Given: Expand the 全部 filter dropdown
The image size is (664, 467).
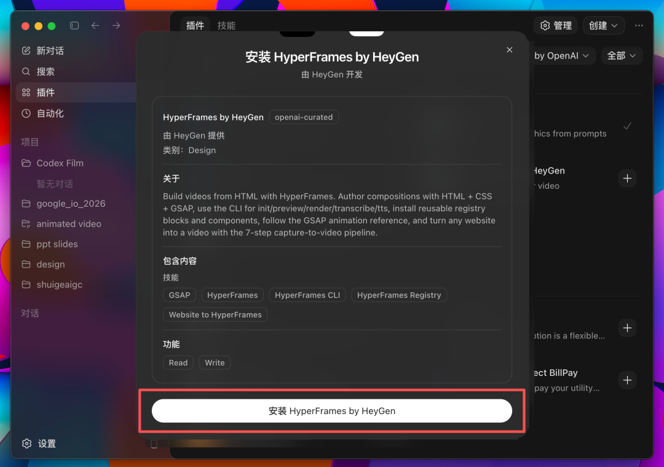Looking at the screenshot, I should point(622,56).
